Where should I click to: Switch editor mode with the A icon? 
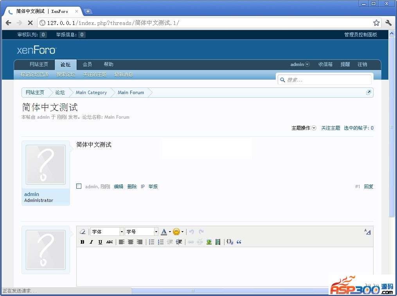[x=368, y=232]
